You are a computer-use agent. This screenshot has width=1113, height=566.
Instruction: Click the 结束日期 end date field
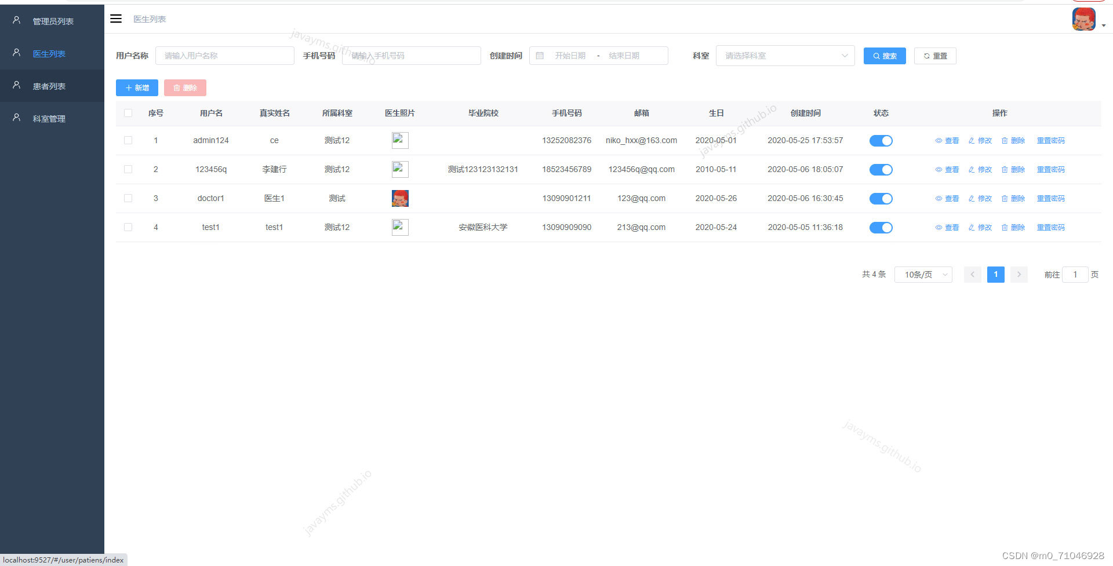tap(624, 56)
